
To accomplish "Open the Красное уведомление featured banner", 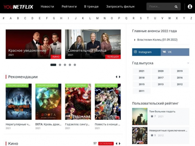I will pyautogui.click(x=33, y=44).
